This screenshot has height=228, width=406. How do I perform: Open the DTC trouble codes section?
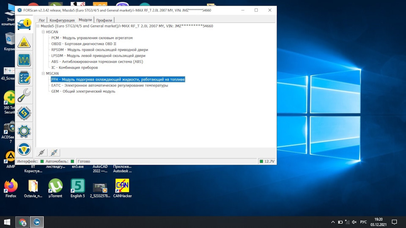pyautogui.click(x=24, y=42)
